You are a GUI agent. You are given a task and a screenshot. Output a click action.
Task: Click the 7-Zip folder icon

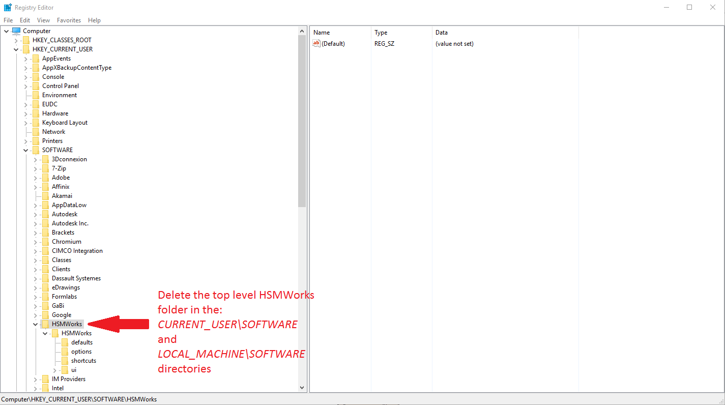click(45, 168)
